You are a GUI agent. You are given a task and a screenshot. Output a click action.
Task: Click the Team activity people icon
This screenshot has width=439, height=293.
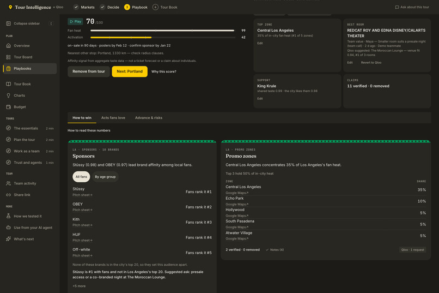[x=8, y=183]
